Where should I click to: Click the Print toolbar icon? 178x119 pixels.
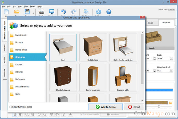pos(42,12)
